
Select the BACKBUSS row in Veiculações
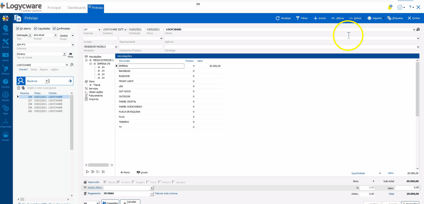(124, 71)
